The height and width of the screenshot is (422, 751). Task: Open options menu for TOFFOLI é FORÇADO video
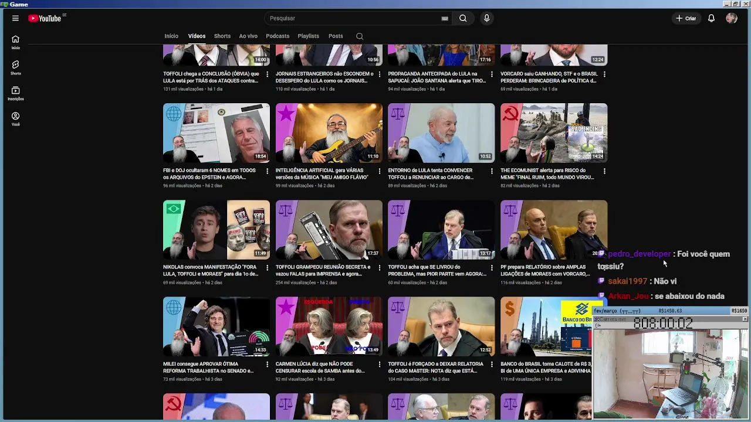492,365
